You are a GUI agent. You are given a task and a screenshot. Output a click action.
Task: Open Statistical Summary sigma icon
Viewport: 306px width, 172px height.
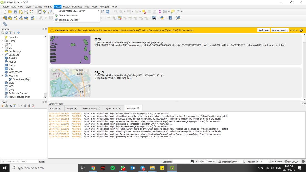[160, 12]
